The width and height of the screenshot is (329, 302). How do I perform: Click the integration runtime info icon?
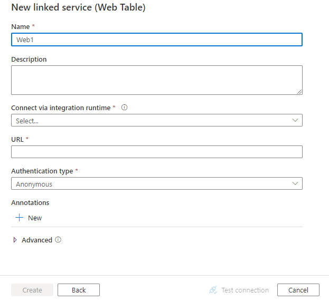tap(125, 108)
